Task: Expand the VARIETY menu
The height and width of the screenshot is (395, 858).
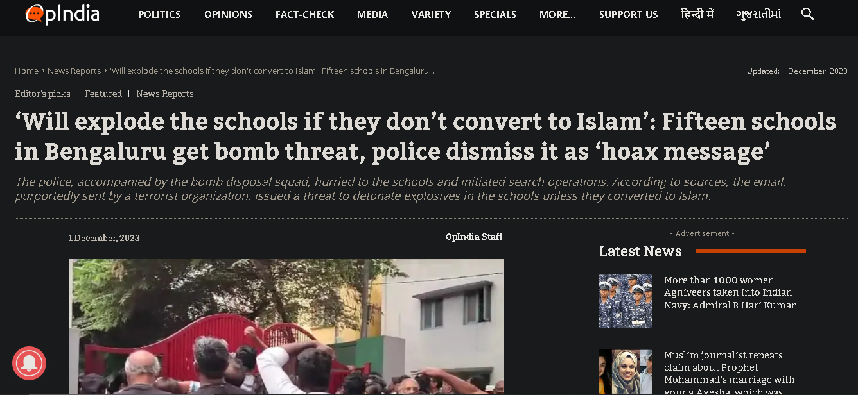Action: [x=431, y=14]
